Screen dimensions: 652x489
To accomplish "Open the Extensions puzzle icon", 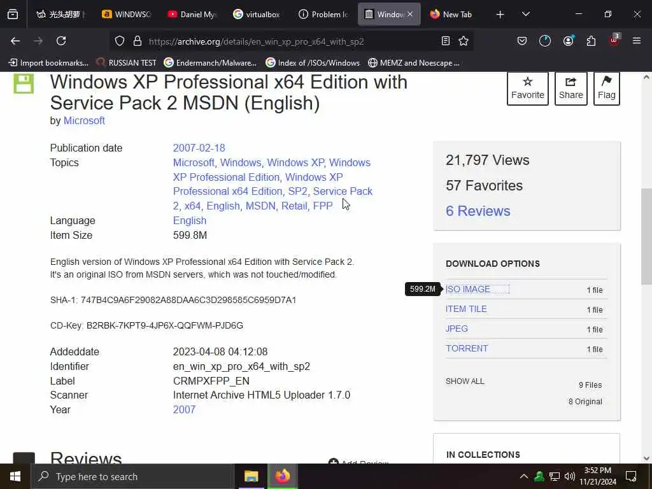I will [591, 41].
